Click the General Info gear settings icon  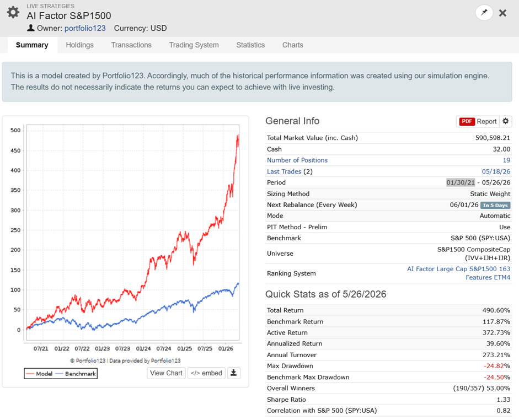pyautogui.click(x=505, y=121)
